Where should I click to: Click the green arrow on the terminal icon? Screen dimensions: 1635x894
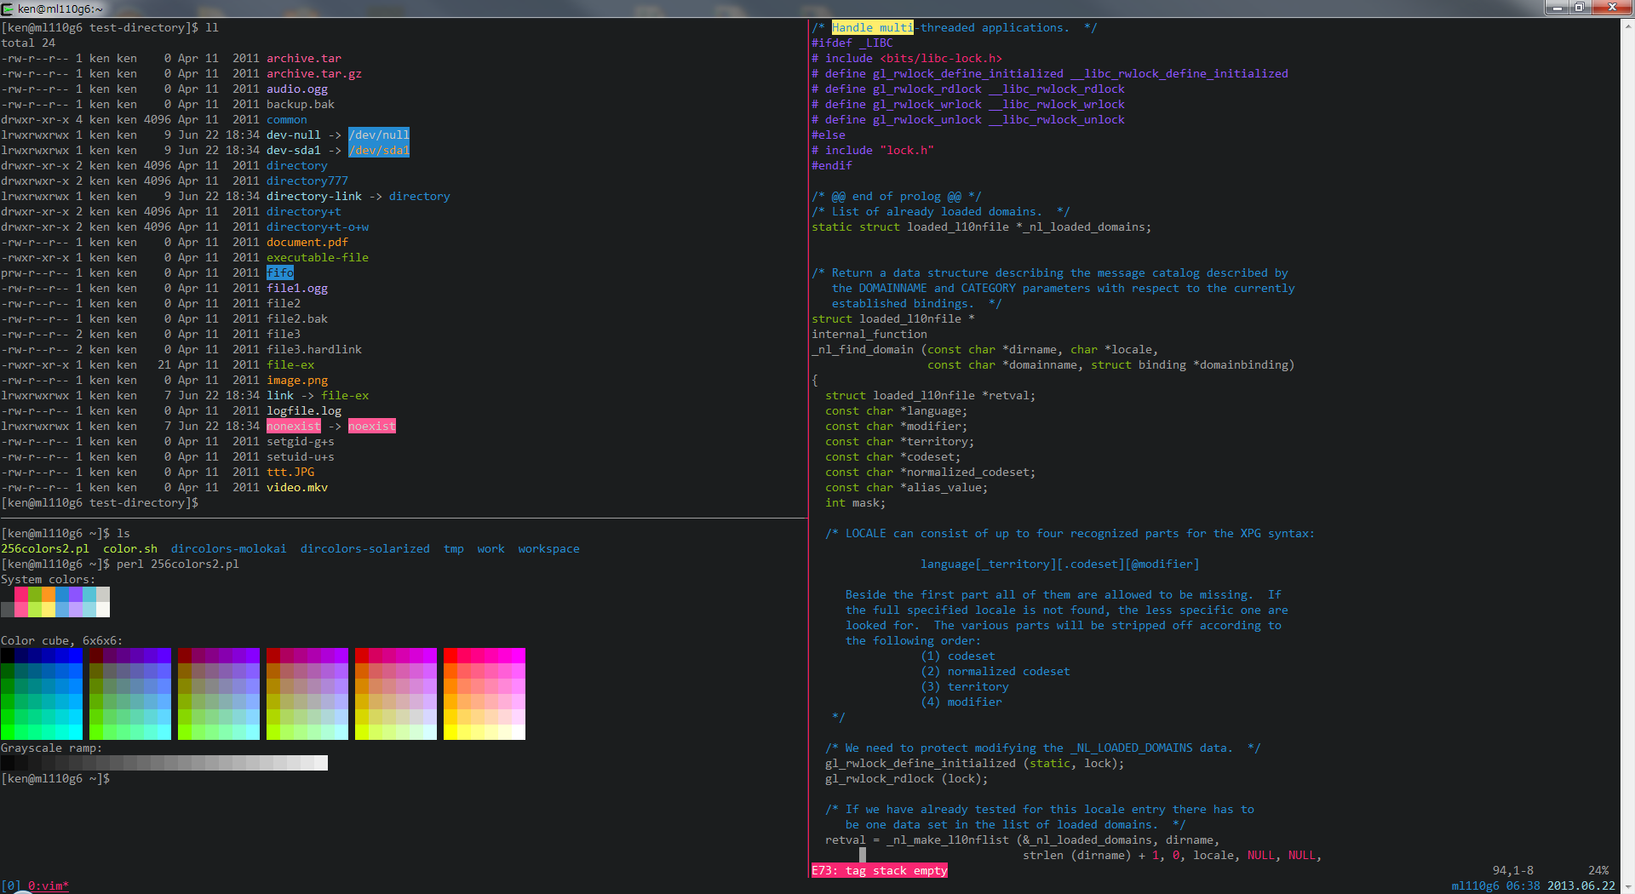(x=9, y=9)
